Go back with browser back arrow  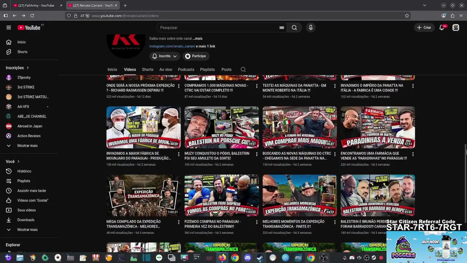[x=15, y=16]
